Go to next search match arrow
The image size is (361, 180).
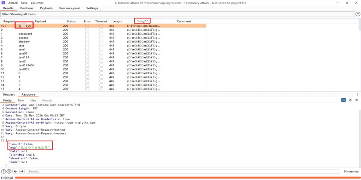click(22, 171)
